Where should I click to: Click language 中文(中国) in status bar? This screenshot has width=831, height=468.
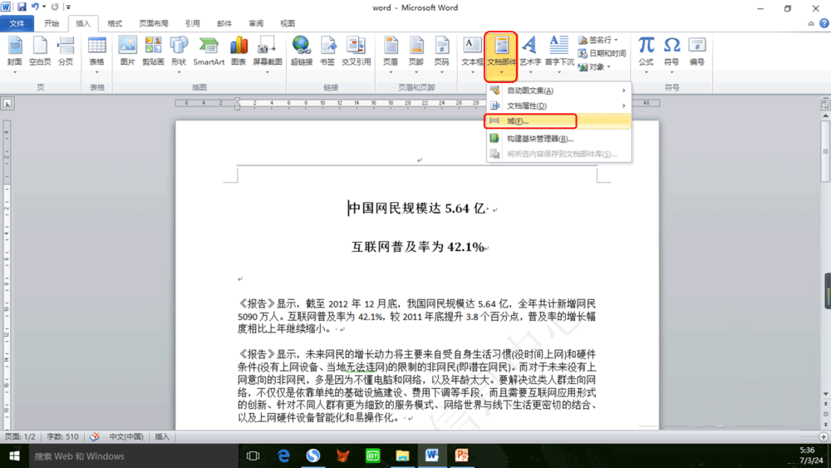pos(126,436)
